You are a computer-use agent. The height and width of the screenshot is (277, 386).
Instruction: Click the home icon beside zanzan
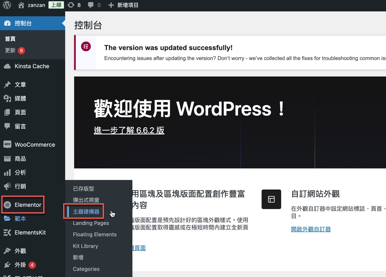(21, 5)
